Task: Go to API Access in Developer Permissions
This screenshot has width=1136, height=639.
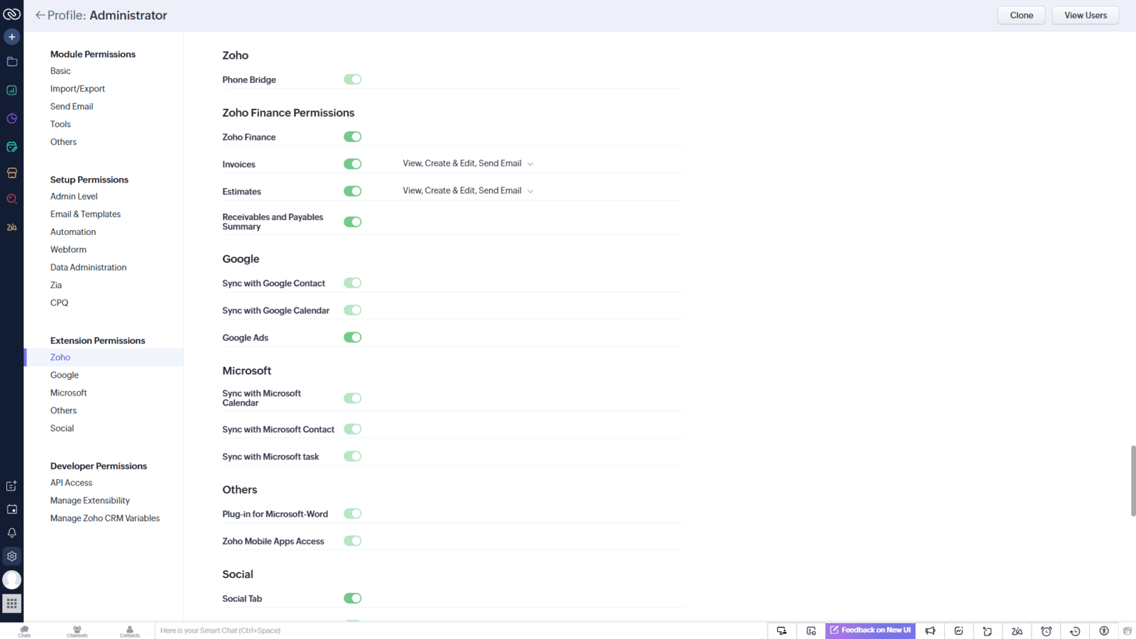Action: point(71,483)
